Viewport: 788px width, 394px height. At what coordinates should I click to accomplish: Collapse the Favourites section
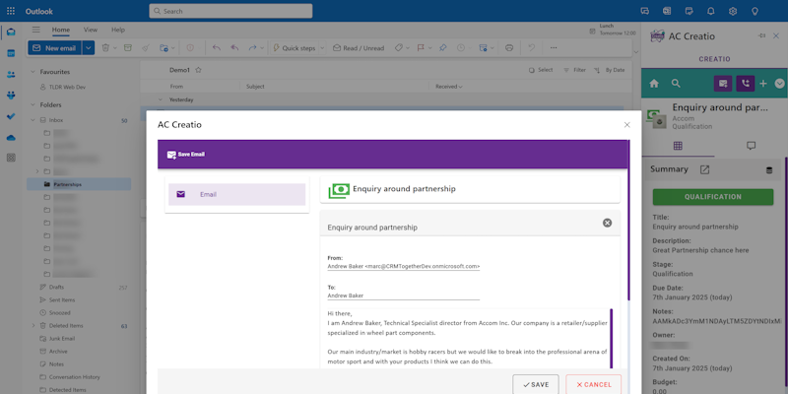(x=33, y=72)
